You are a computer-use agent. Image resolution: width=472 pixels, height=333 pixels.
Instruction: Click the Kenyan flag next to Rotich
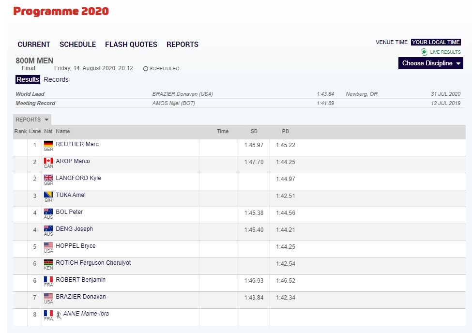48,262
